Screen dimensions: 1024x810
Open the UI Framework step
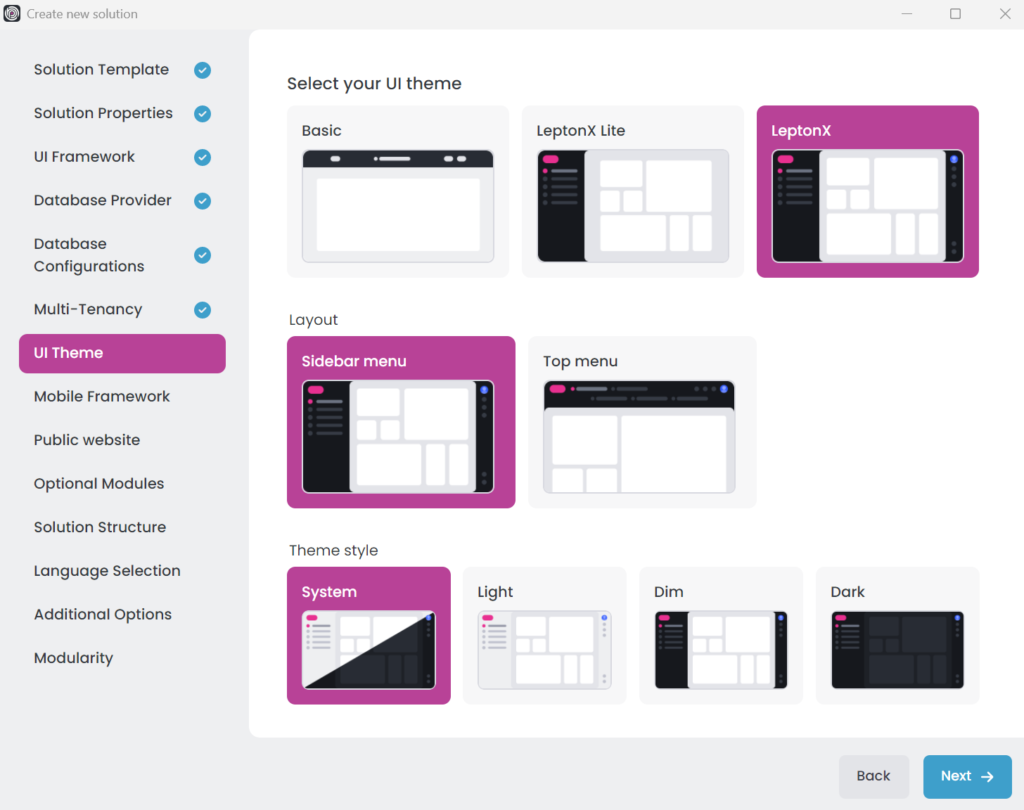point(122,157)
